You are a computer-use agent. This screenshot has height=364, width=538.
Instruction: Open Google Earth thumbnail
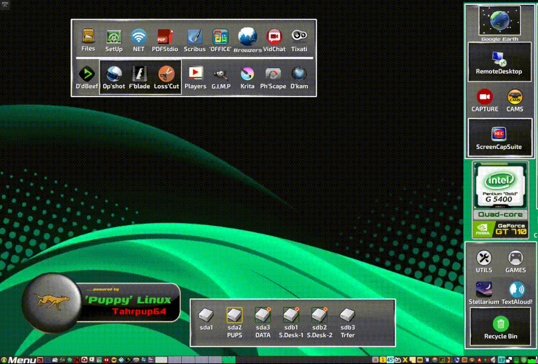[x=500, y=20]
